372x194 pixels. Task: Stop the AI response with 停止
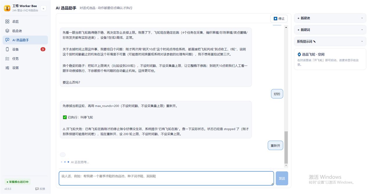[x=279, y=19]
